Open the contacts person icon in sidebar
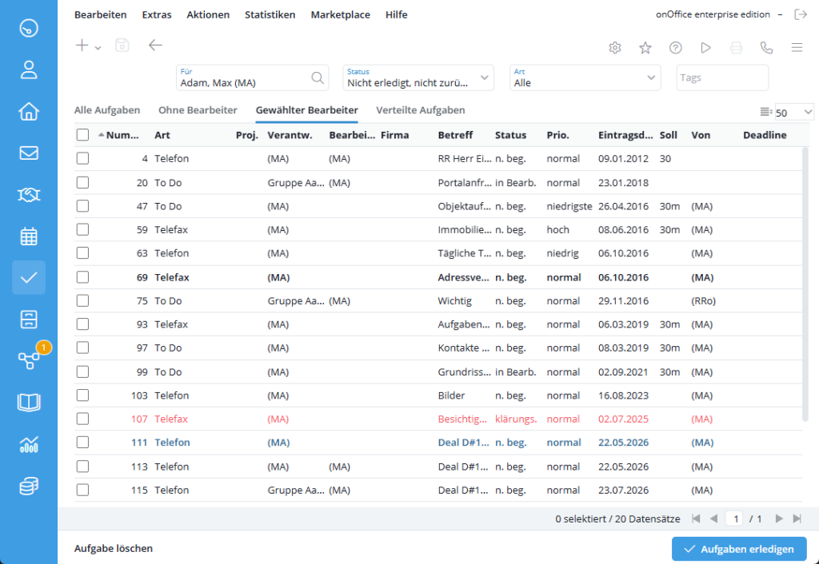The image size is (819, 564). pos(29,70)
